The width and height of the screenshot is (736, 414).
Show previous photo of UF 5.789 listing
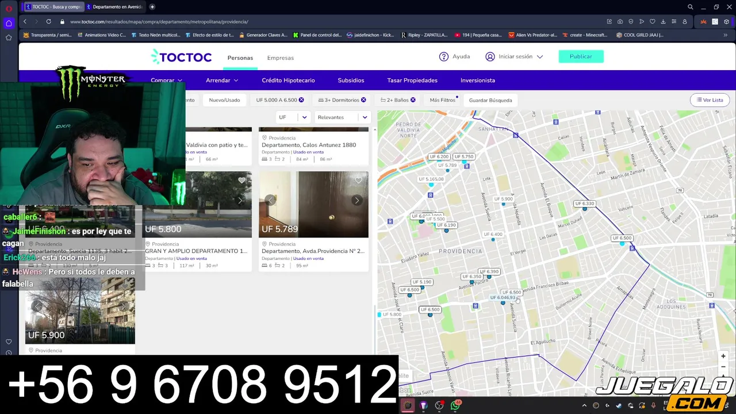270,200
